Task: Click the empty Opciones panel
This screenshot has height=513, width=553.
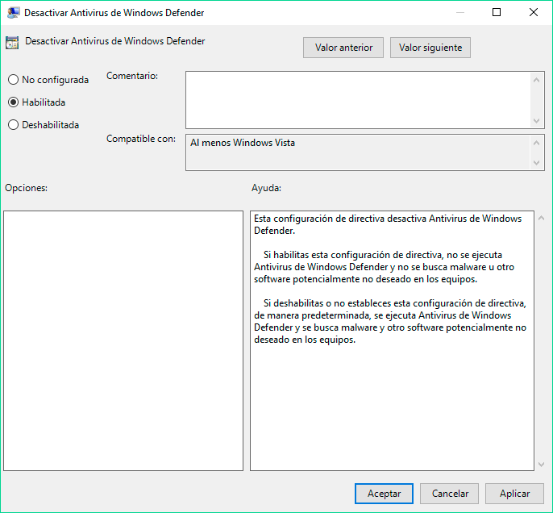Action: pos(123,341)
